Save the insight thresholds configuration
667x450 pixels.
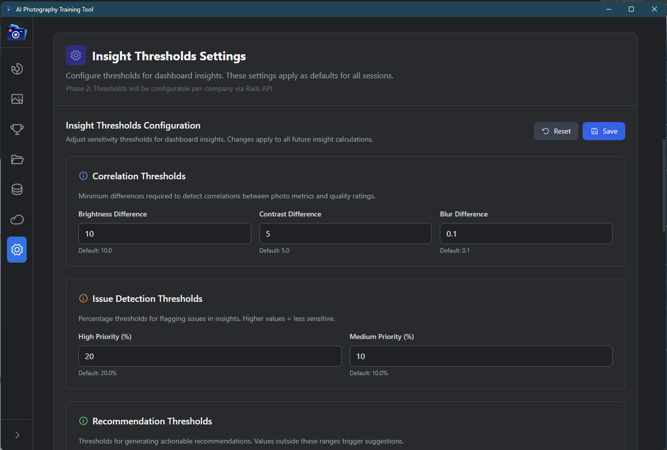(x=604, y=131)
